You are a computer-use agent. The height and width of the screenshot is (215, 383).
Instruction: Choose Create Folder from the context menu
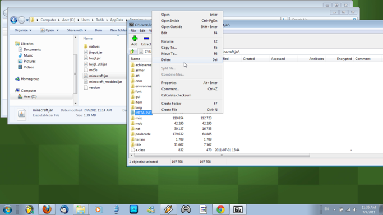(187, 104)
